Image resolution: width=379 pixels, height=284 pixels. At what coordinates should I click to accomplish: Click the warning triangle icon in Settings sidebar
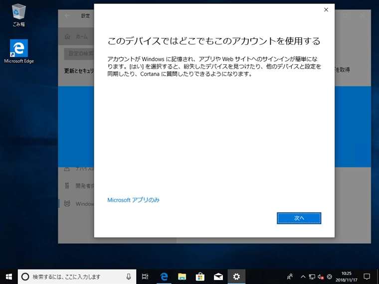[67, 168]
